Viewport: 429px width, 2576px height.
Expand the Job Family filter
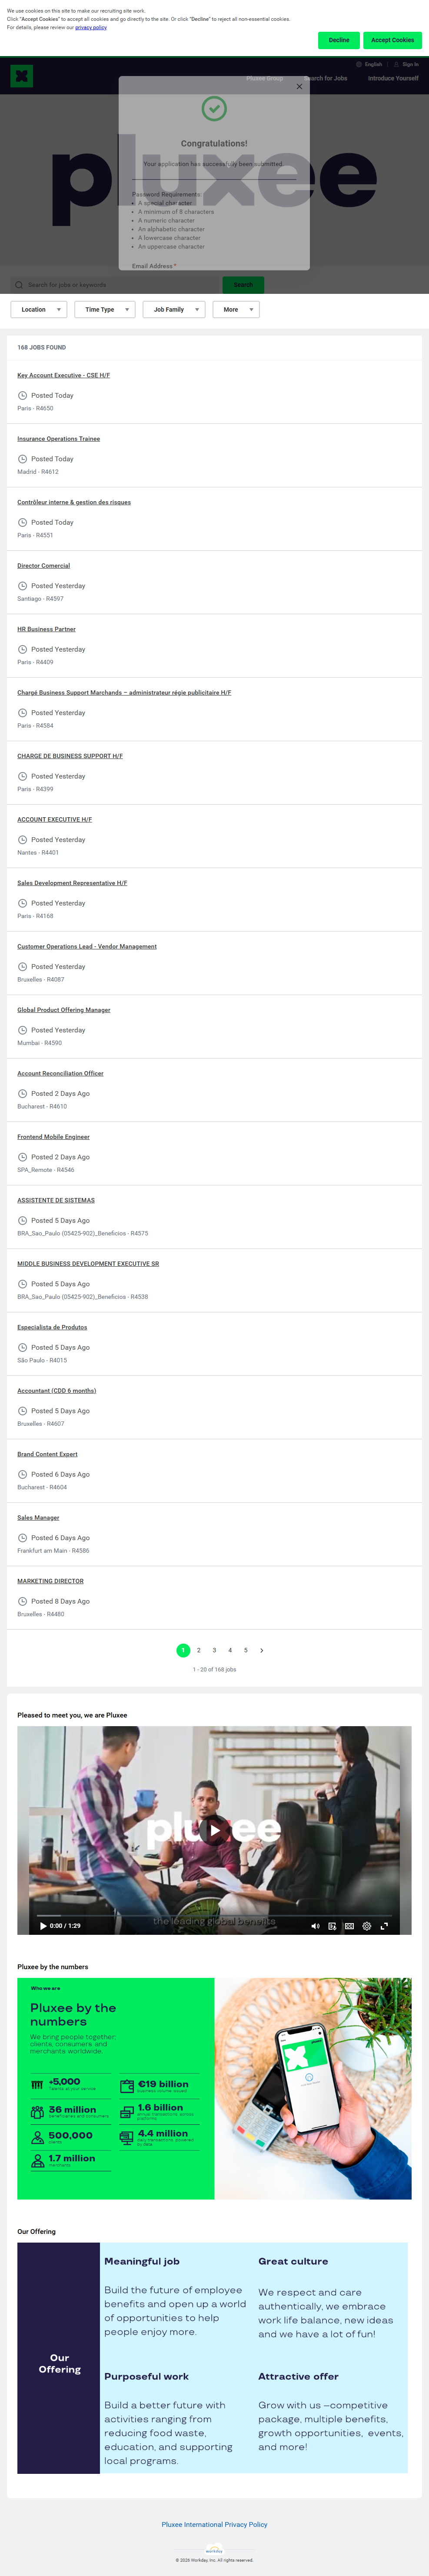pos(174,309)
